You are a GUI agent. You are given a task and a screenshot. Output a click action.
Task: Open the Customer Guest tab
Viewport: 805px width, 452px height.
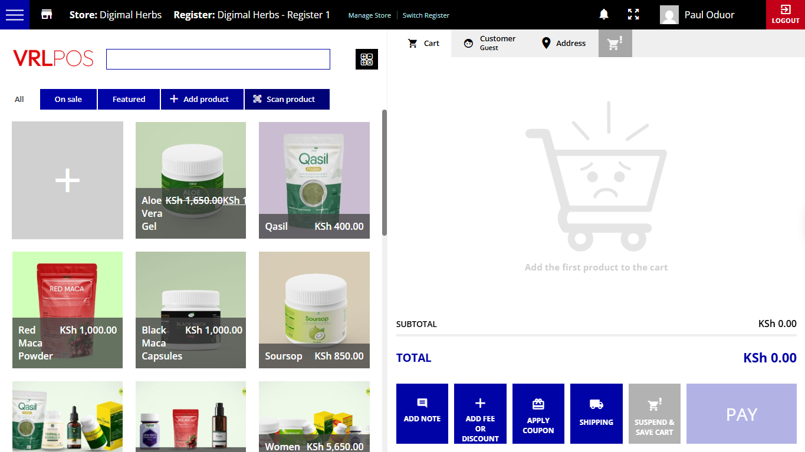pyautogui.click(x=489, y=43)
